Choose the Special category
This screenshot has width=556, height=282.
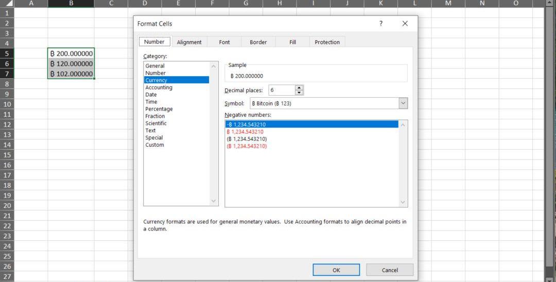[x=177, y=138]
